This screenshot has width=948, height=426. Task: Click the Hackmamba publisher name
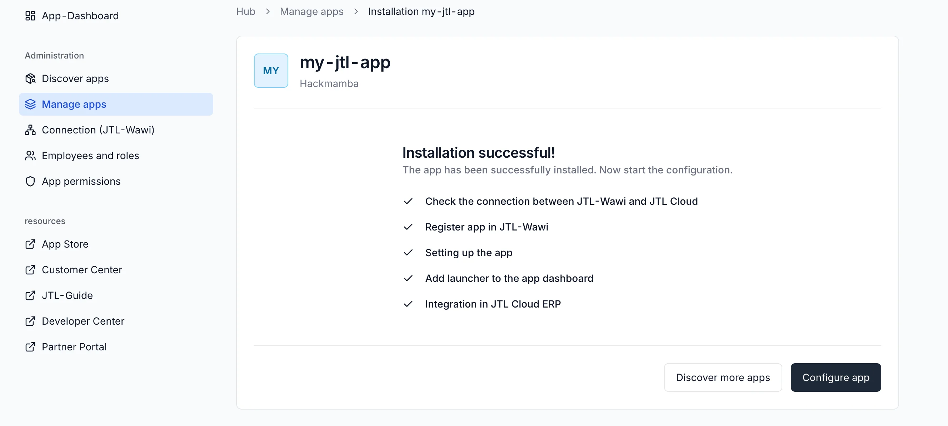tap(329, 84)
